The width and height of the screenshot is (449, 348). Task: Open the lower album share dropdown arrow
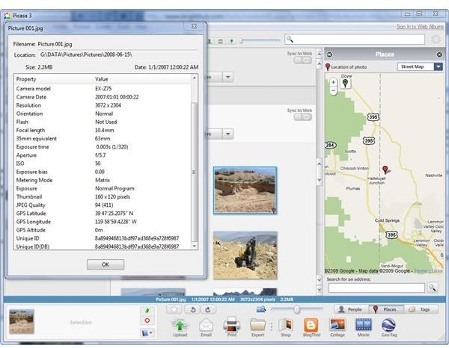point(228,134)
